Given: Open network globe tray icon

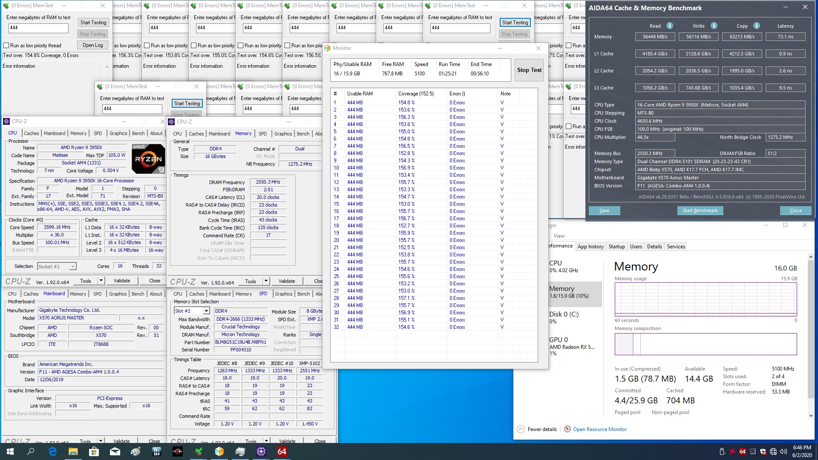Looking at the screenshot, I should tap(773, 451).
